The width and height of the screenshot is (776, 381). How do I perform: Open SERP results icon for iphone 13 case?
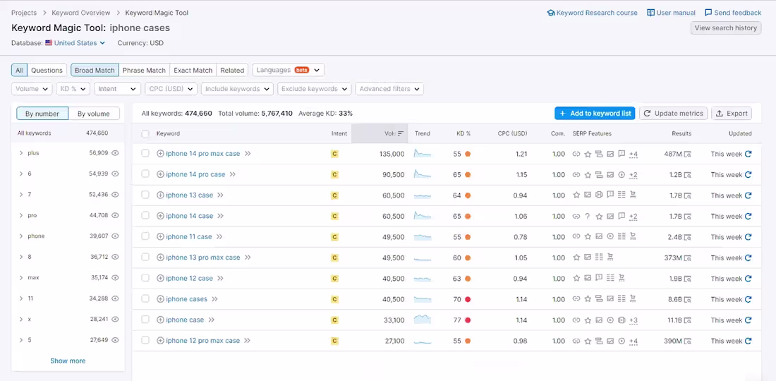687,195
